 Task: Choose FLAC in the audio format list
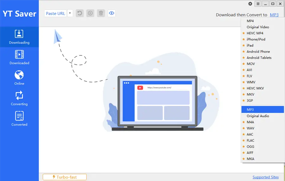click(x=250, y=140)
